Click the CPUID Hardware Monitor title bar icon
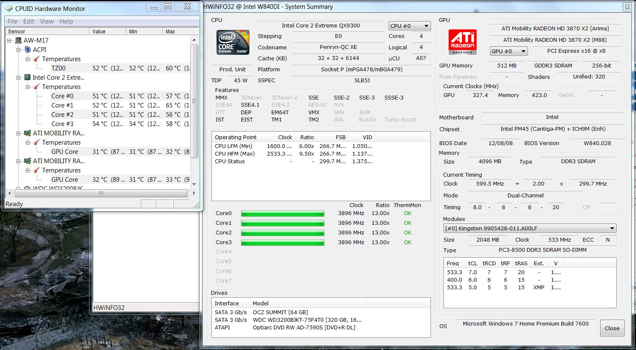The height and width of the screenshot is (350, 636). tap(8, 8)
